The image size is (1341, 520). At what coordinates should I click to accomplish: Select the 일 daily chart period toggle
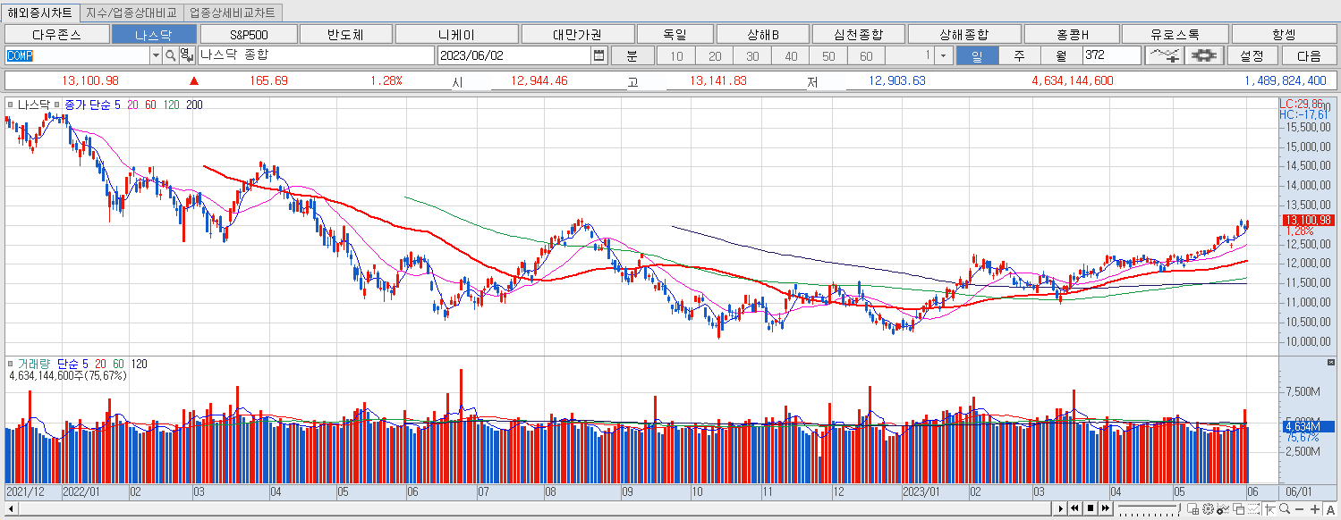pos(976,55)
